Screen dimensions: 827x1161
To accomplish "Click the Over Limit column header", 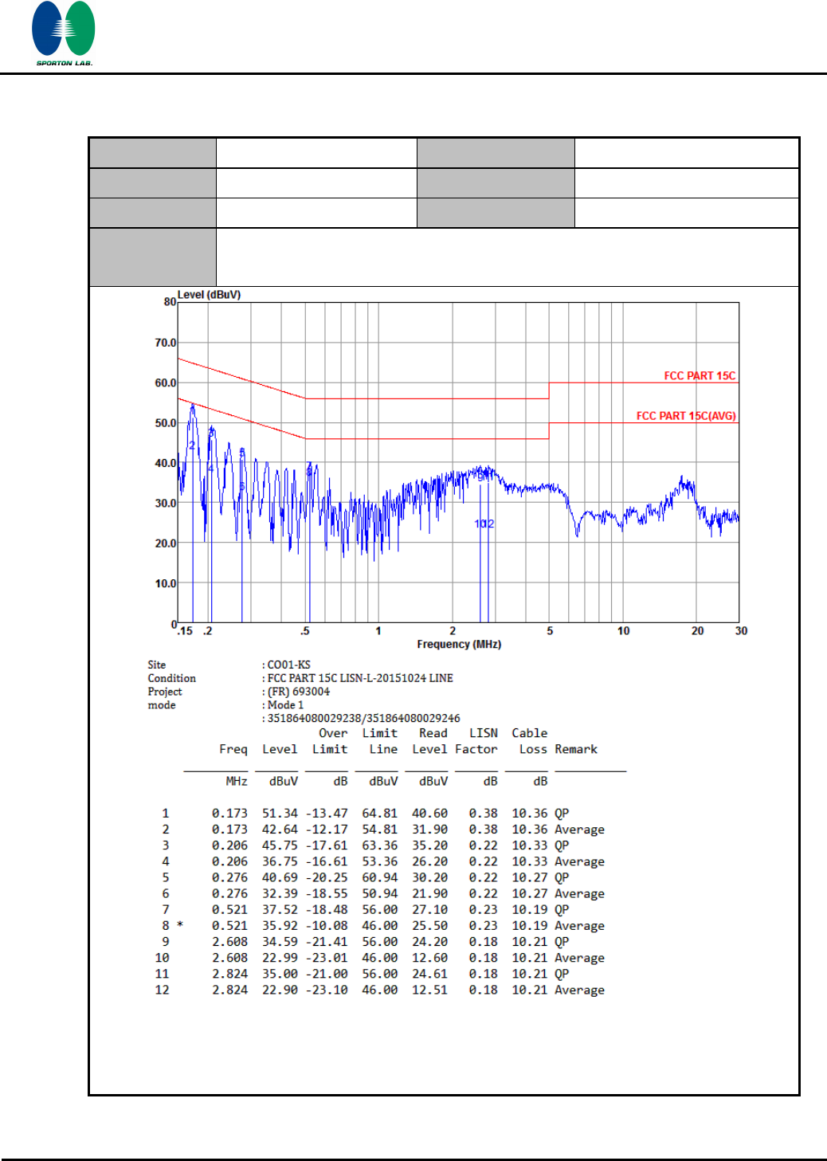I will pyautogui.click(x=330, y=741).
